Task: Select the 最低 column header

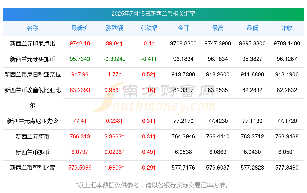Action: click(x=252, y=28)
